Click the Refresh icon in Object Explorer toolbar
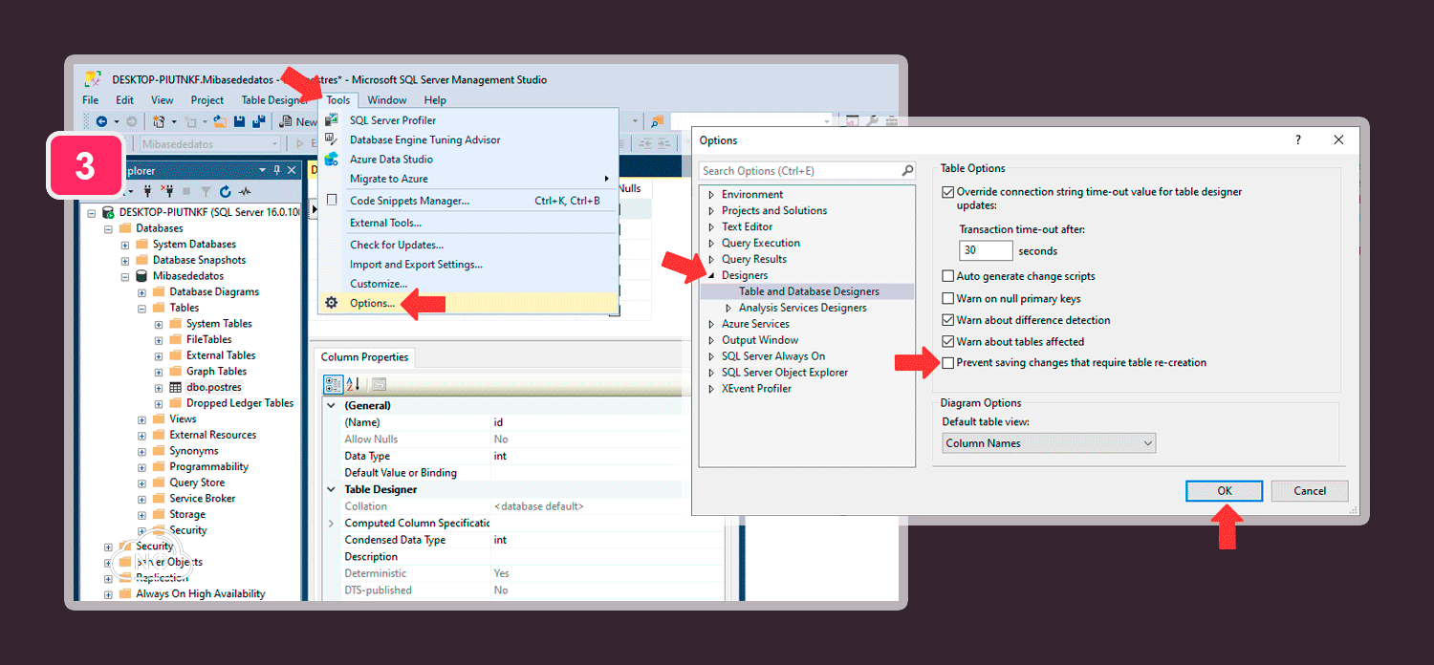The image size is (1434, 665). 226,191
